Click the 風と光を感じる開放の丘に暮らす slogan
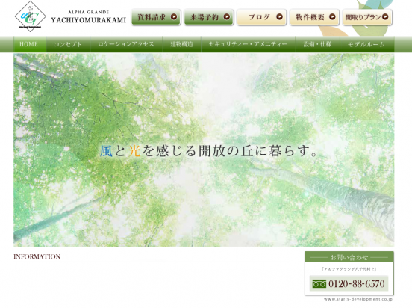The width and height of the screenshot is (412, 308). pos(209,151)
